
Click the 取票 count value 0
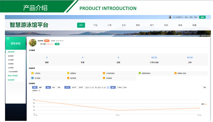pos(83,58)
